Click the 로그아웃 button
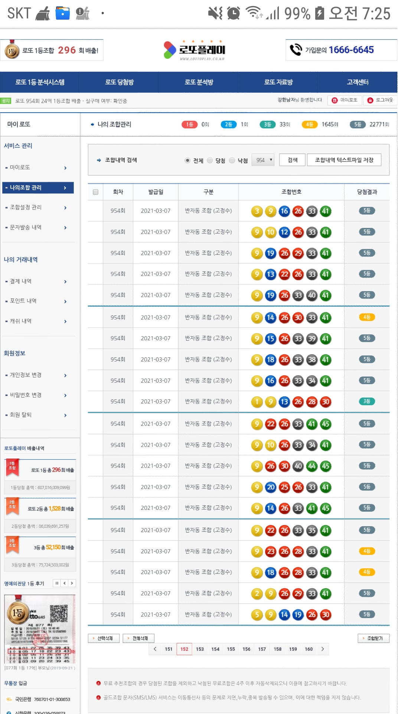Image resolution: width=401 pixels, height=714 pixels. point(380,100)
